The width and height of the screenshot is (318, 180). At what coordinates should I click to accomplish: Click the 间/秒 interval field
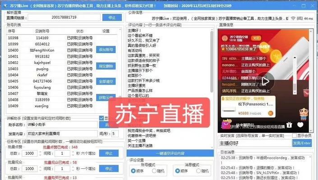(x=115, y=134)
